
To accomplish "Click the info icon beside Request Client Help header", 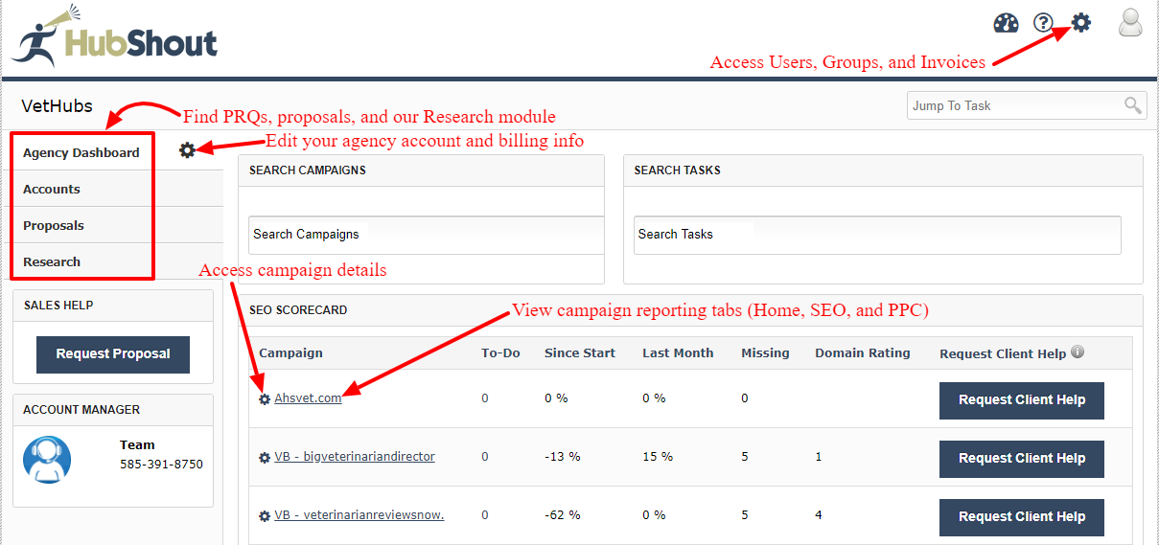I will pyautogui.click(x=1078, y=352).
